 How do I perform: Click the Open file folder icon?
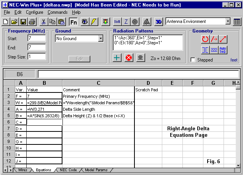14,22
